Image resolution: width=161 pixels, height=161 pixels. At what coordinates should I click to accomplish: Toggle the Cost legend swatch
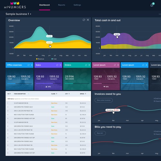click(x=52, y=59)
